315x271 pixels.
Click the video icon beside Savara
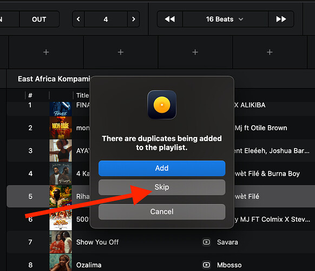tap(206, 242)
